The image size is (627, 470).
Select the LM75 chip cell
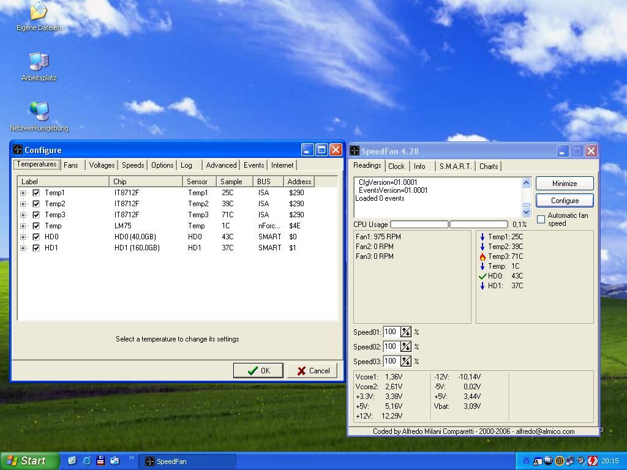[x=122, y=226]
